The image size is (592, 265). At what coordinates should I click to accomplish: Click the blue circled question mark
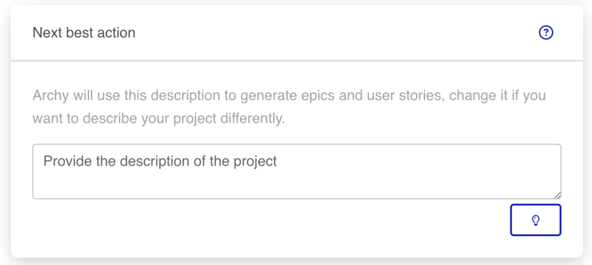(546, 33)
